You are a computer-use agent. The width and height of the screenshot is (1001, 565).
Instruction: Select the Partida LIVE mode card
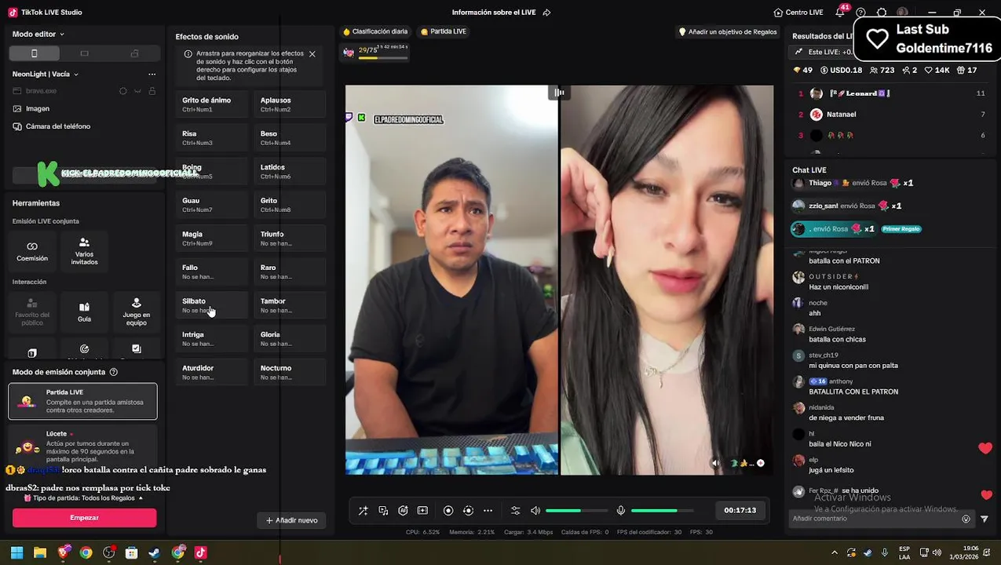pyautogui.click(x=82, y=401)
